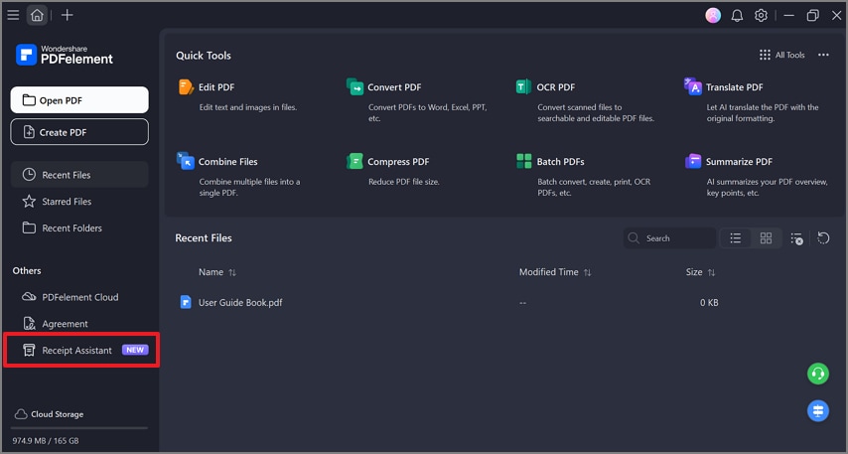848x454 pixels.
Task: Click the recent files Search field
Action: point(675,238)
